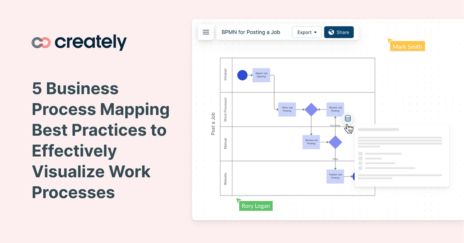Select the Intranet swimlane label
The image size is (464, 243).
pos(226,75)
